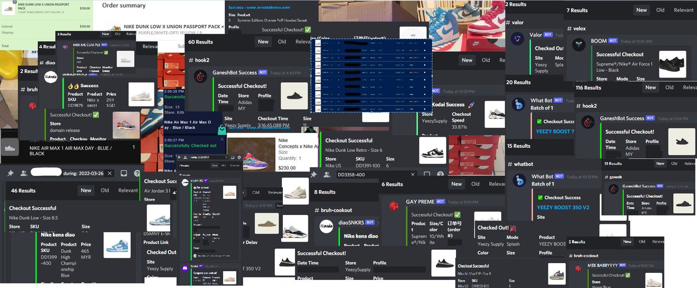Click Order summary heading
Viewport: 697px width, 288px height.
124,5
